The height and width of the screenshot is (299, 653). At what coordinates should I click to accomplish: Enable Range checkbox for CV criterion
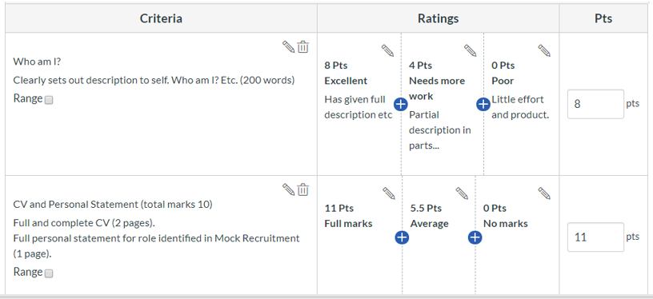pyautogui.click(x=49, y=273)
